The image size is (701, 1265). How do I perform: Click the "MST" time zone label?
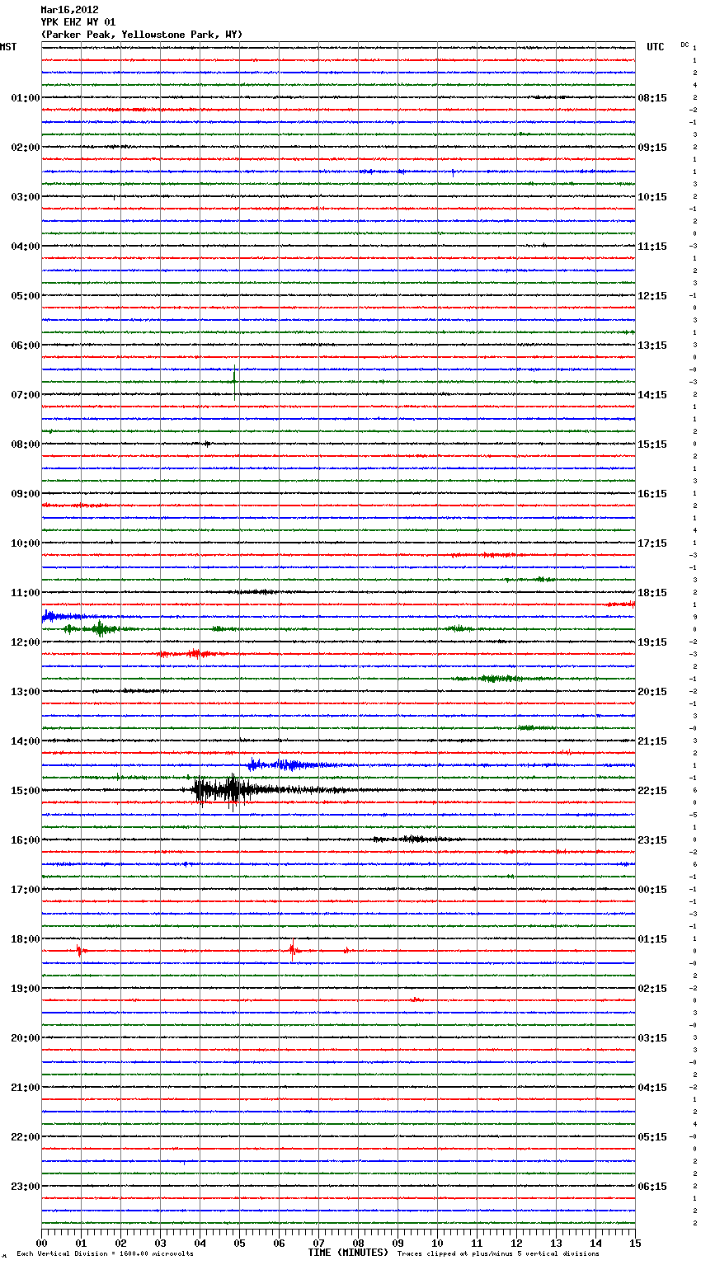pos(8,47)
